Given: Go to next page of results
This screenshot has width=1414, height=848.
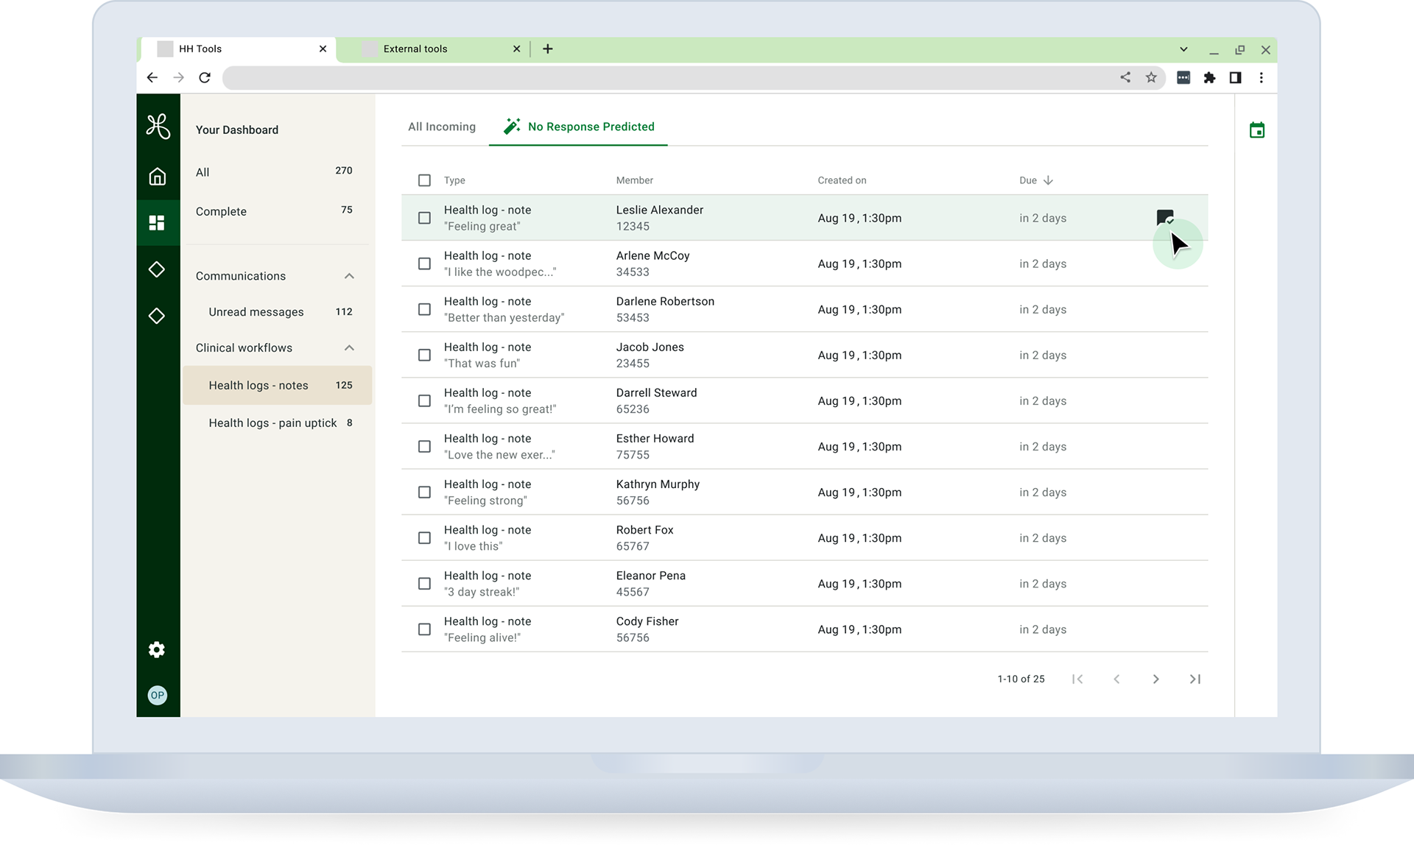Looking at the screenshot, I should point(1156,679).
